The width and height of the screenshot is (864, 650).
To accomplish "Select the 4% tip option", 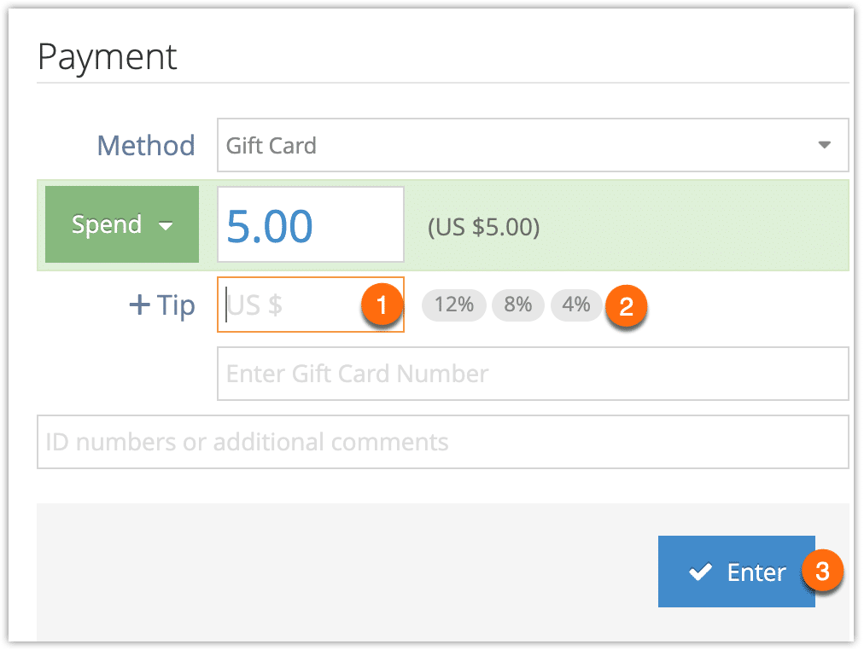I will (575, 305).
